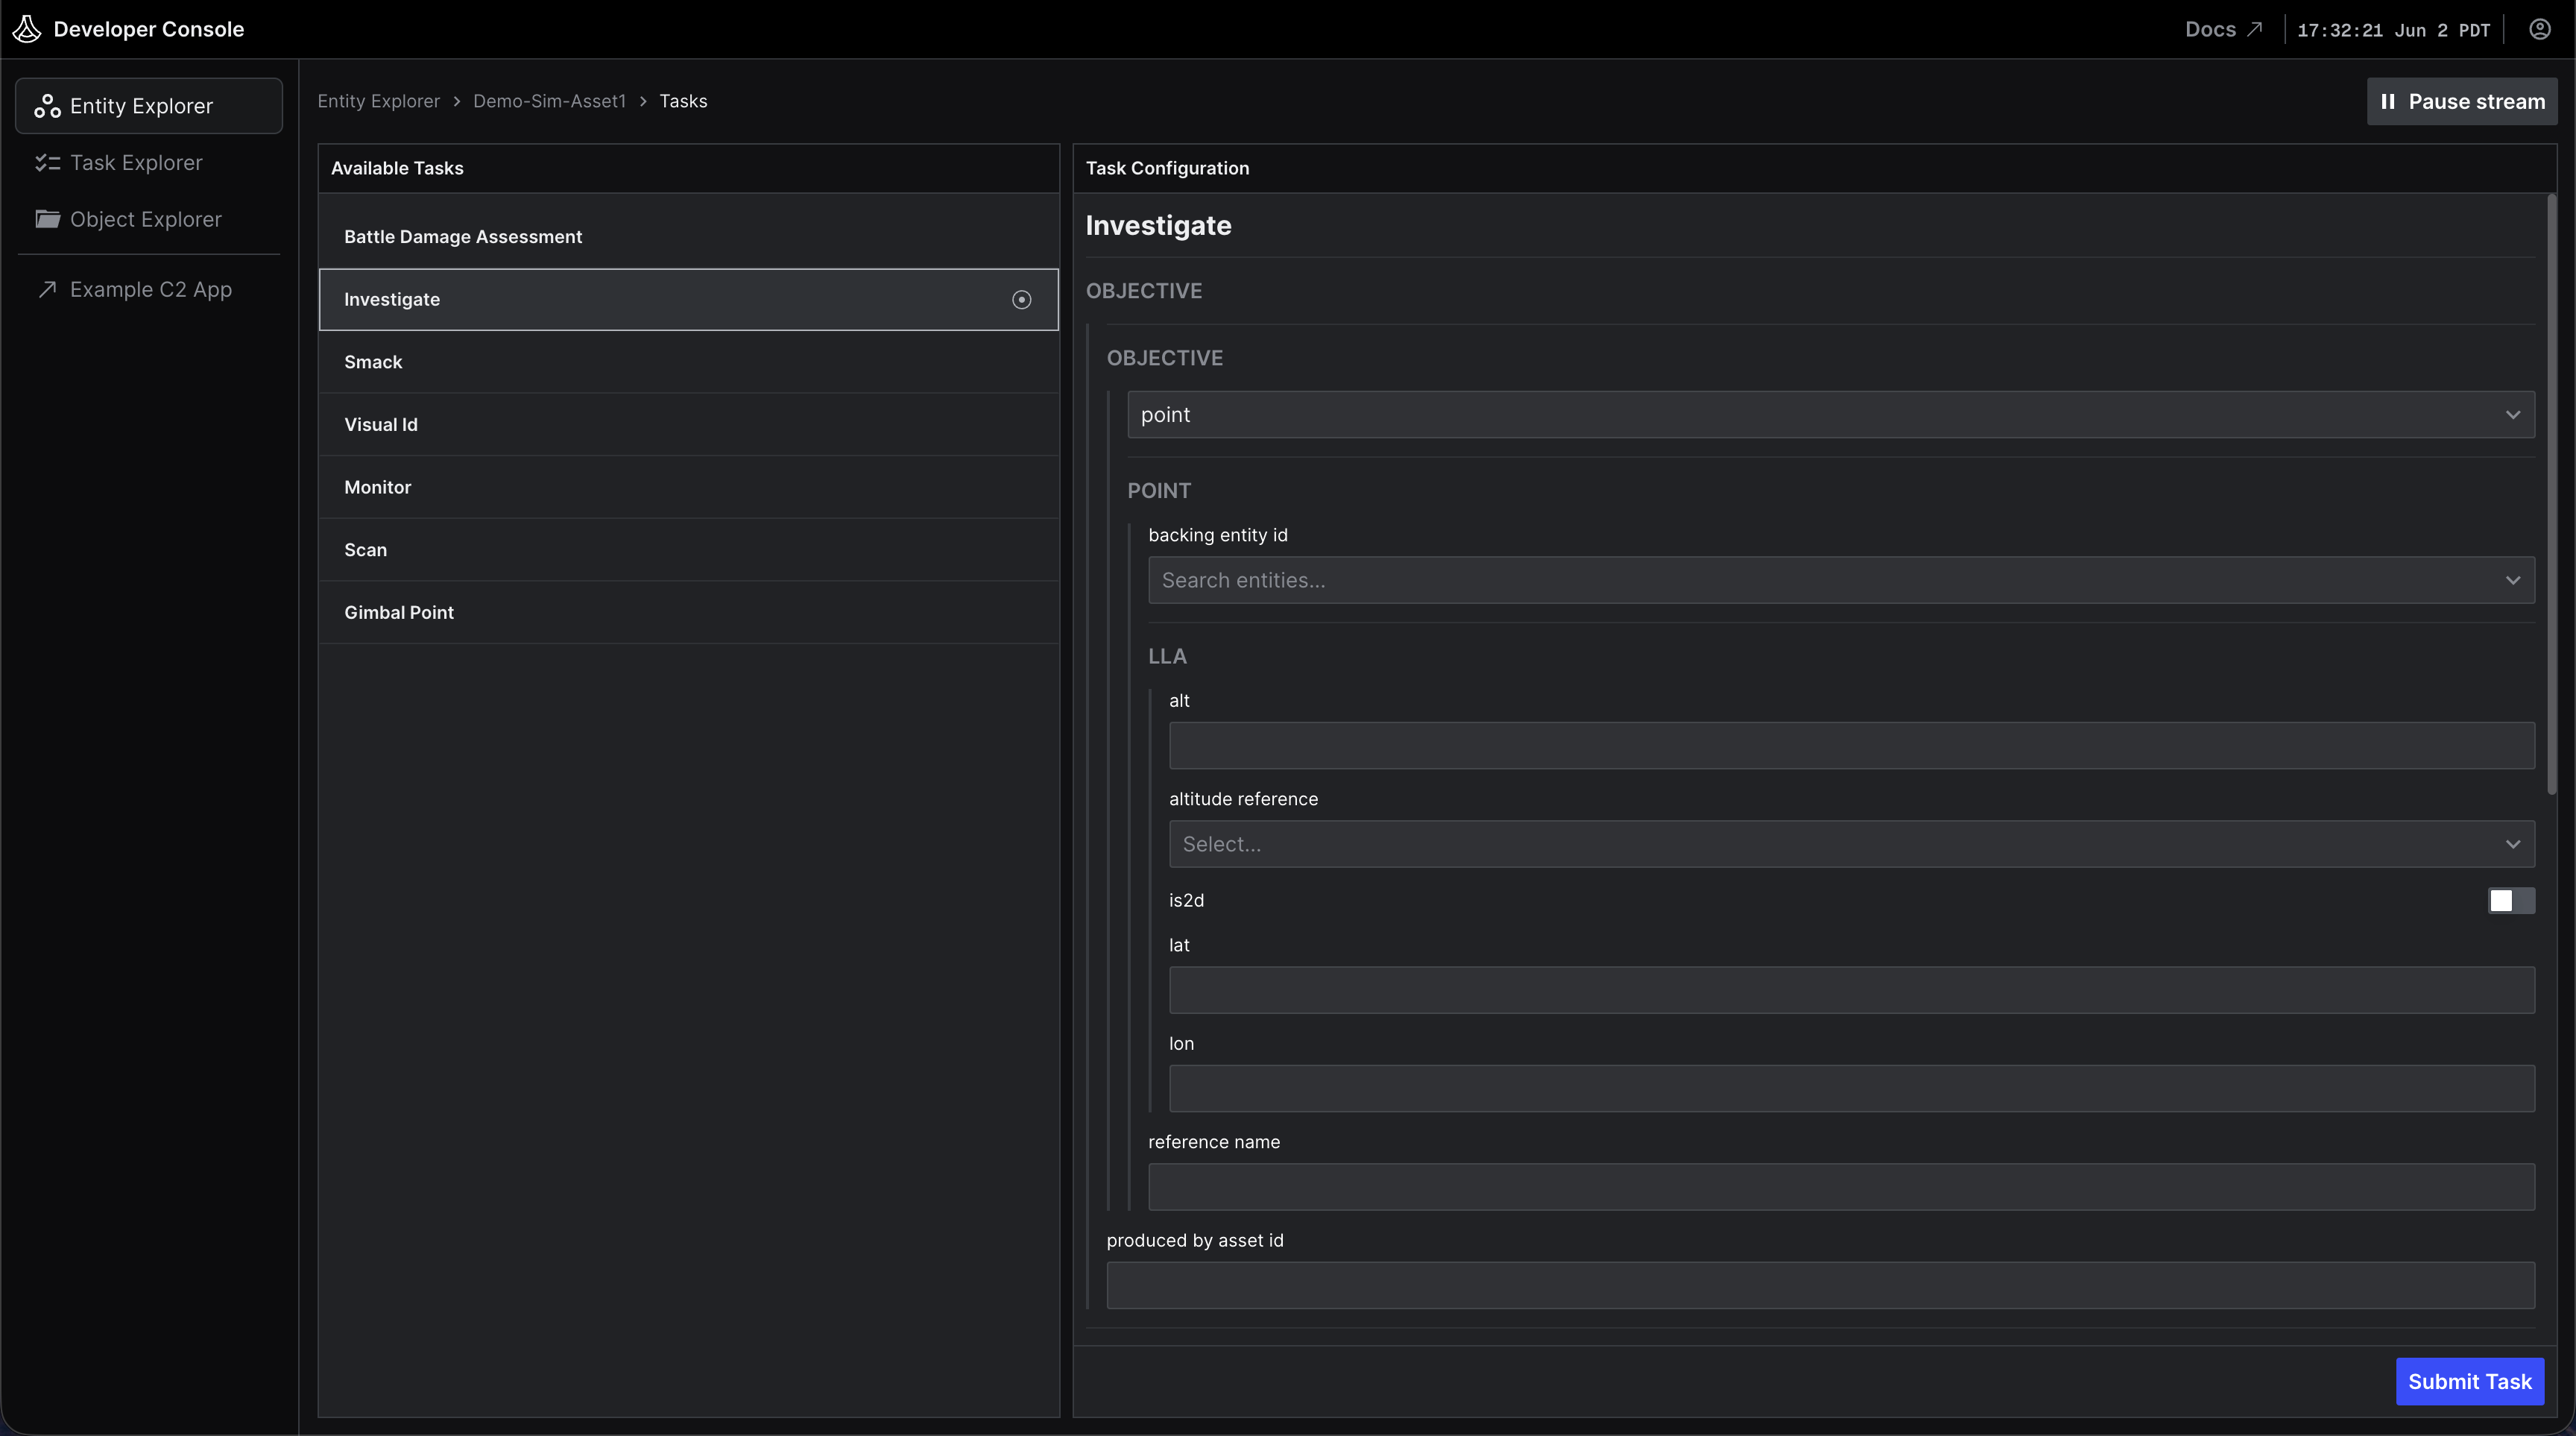Screen dimensions: 2576x1436
Task: Click the Entity Explorer sidebar icon
Action: coord(47,106)
